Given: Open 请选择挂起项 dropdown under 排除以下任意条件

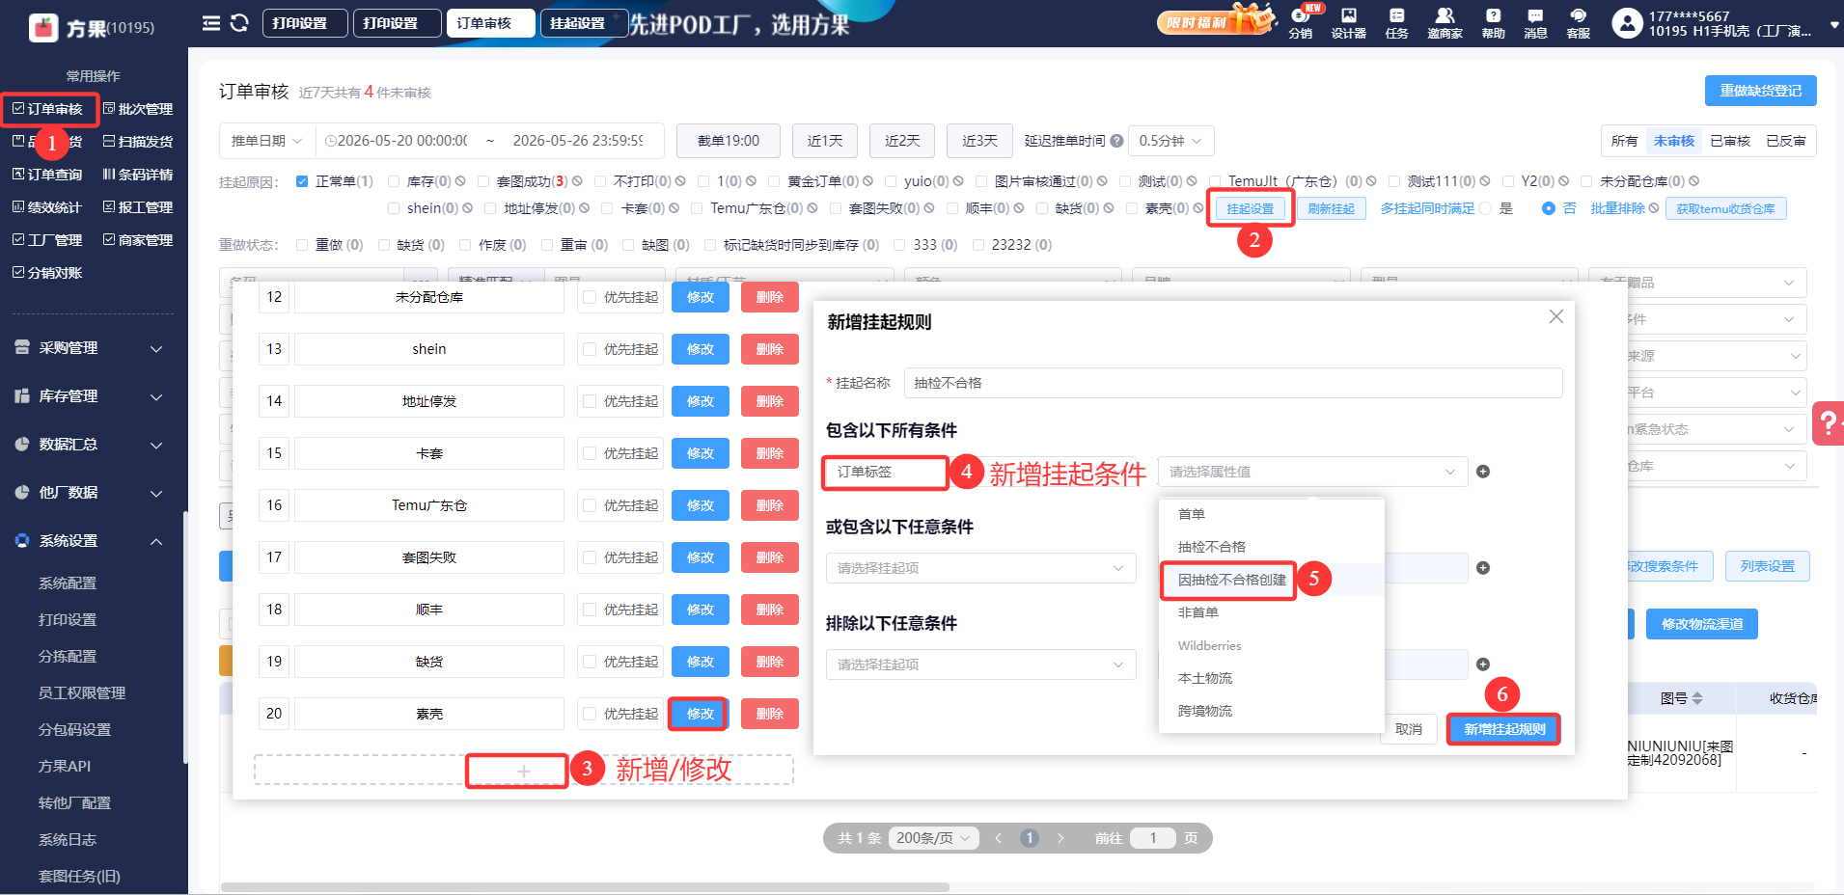Looking at the screenshot, I should point(980,664).
